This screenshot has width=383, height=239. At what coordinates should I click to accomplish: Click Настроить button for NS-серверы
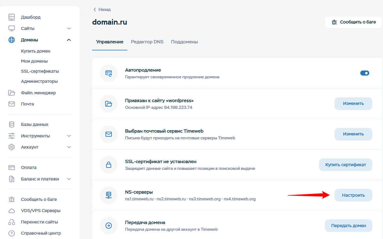353,195
